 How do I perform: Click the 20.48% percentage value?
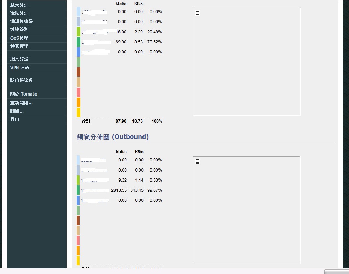point(154,32)
